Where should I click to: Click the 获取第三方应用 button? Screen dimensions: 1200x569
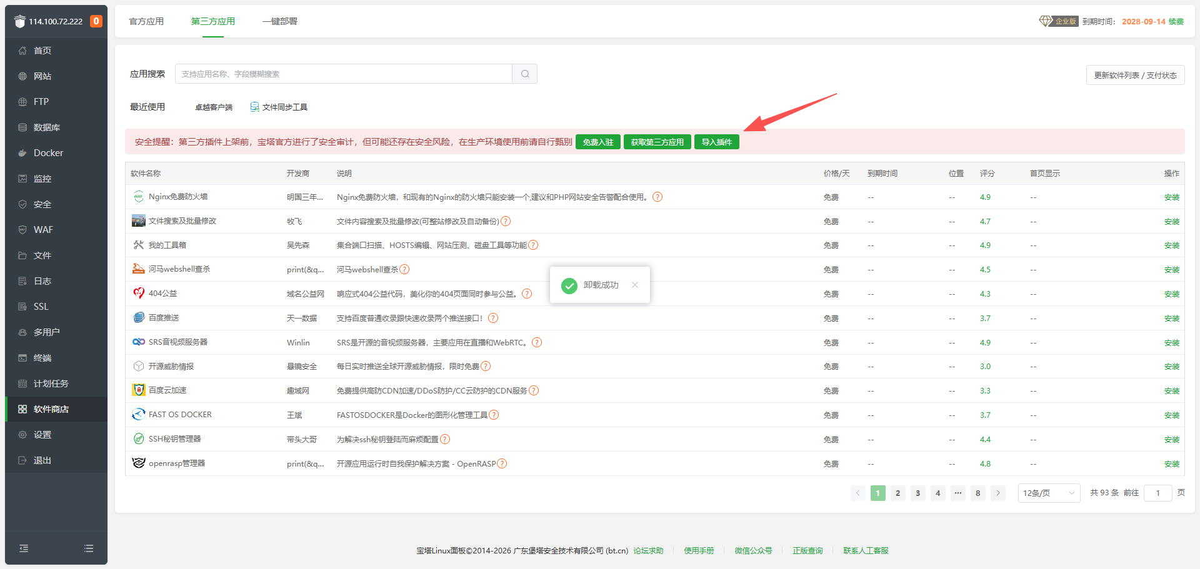pos(657,142)
